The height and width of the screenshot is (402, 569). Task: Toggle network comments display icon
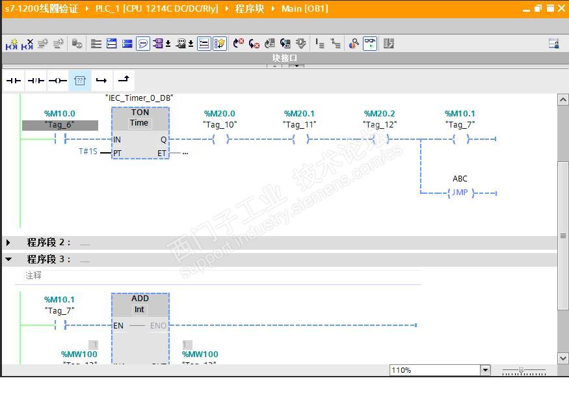[x=204, y=44]
